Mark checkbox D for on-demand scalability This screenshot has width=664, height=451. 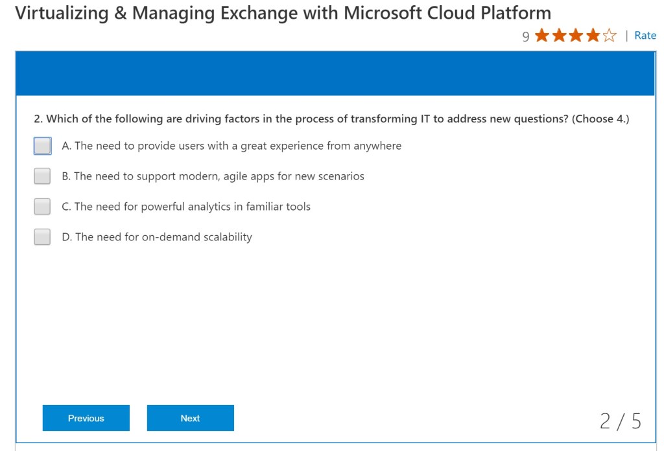[42, 237]
